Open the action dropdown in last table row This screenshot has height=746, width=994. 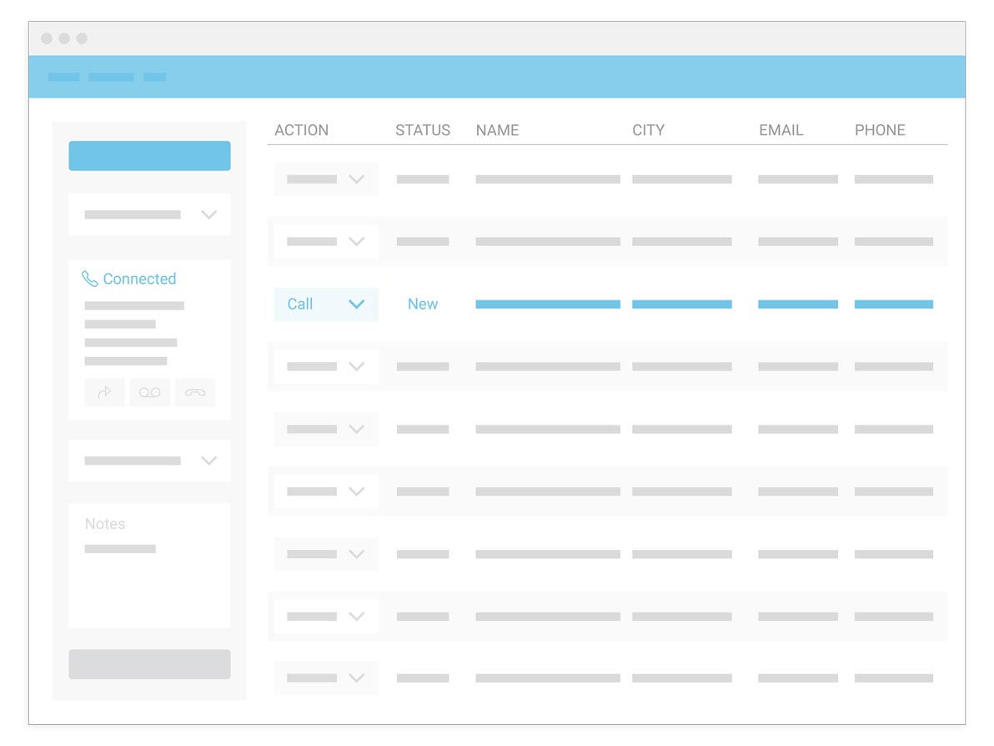[326, 678]
